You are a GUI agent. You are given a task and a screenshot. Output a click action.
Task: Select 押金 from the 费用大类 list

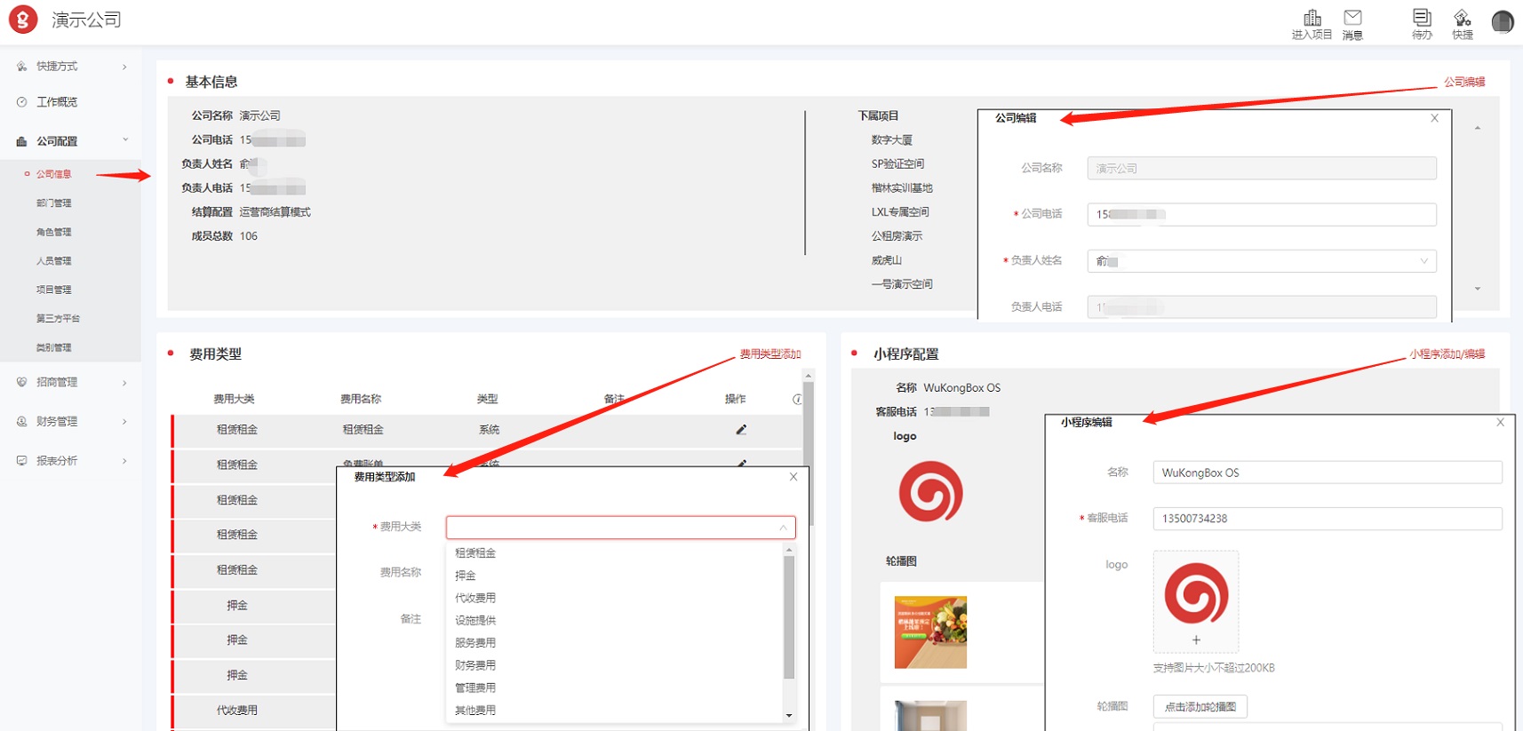click(x=466, y=576)
